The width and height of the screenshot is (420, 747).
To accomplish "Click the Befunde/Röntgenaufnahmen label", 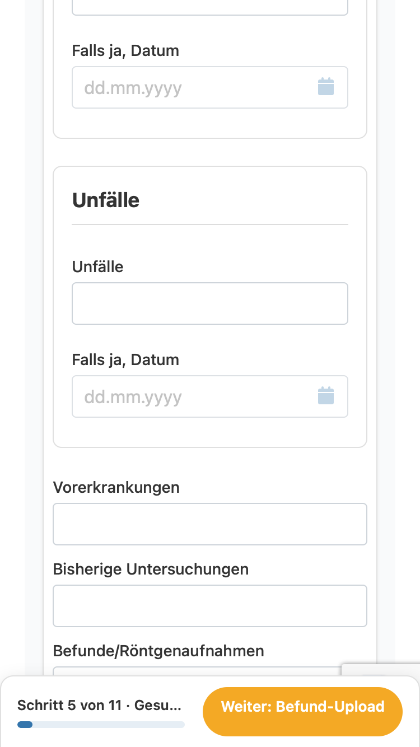I will (x=158, y=651).
